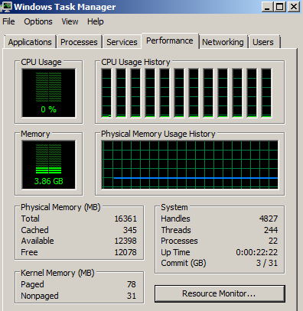The image size is (303, 311).
Task: Click the Memory 3.86 GB gauge
Action: (49, 165)
